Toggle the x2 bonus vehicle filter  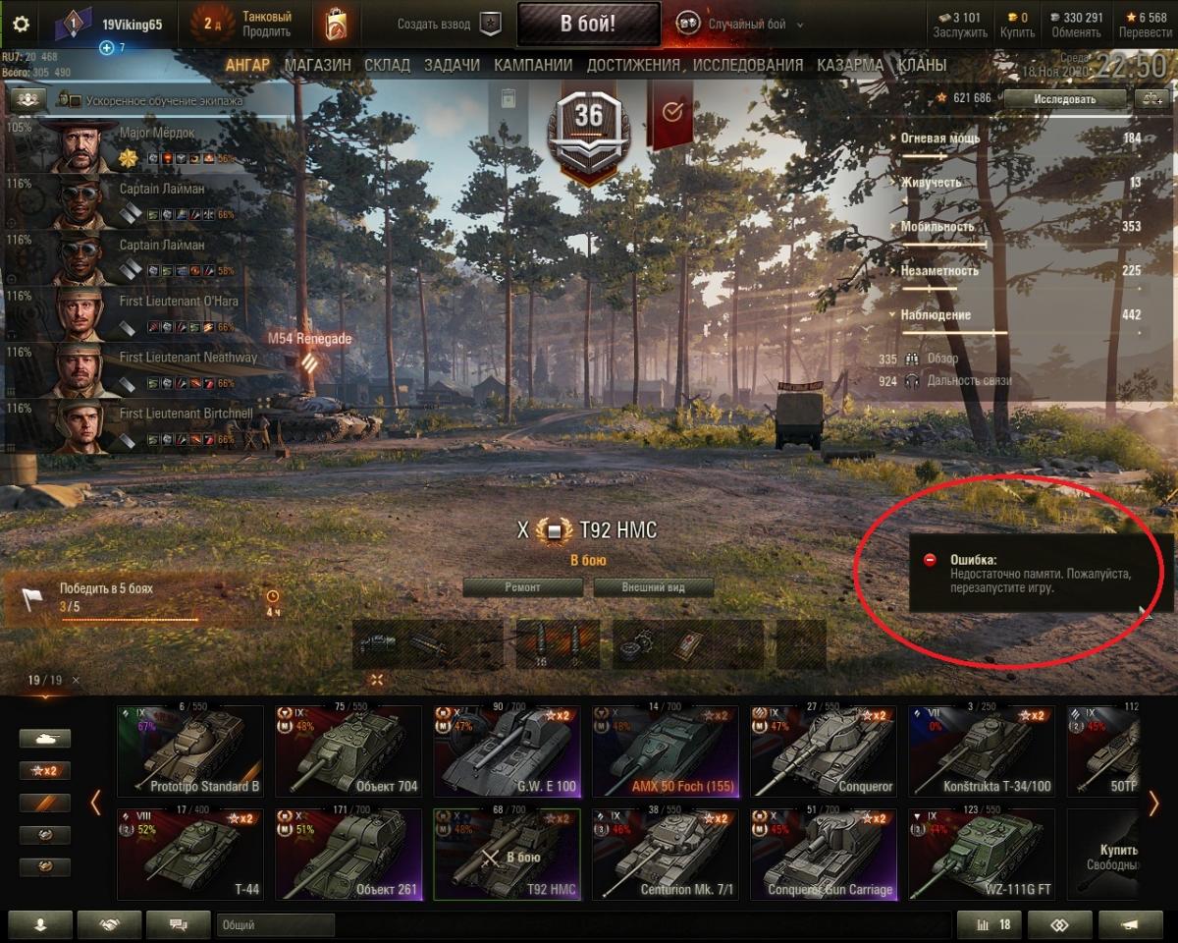[x=45, y=771]
